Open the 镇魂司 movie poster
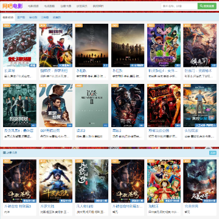 click(200, 46)
